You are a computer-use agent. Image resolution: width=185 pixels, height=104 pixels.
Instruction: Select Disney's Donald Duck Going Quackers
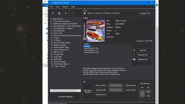point(66,36)
